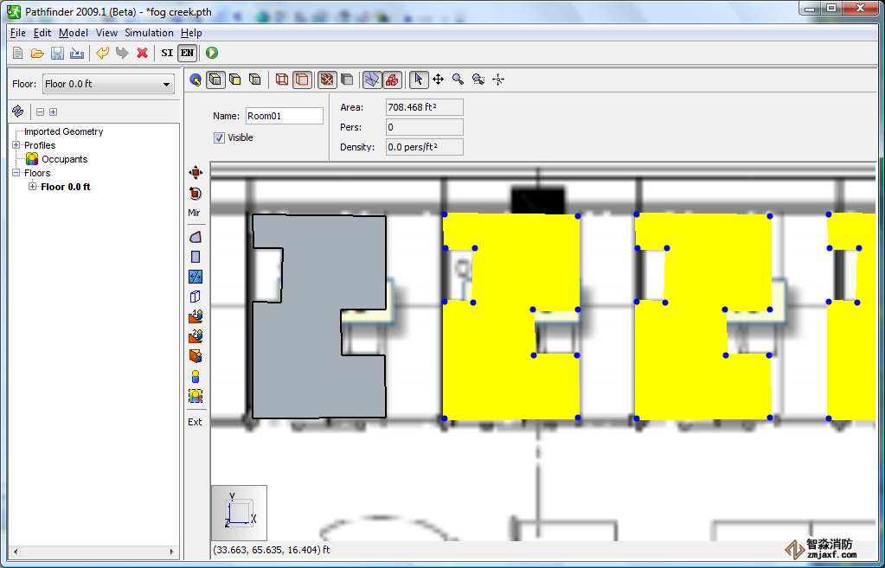Viewport: 885px width, 568px height.
Task: Click the Mir mirror button
Action: (x=194, y=213)
